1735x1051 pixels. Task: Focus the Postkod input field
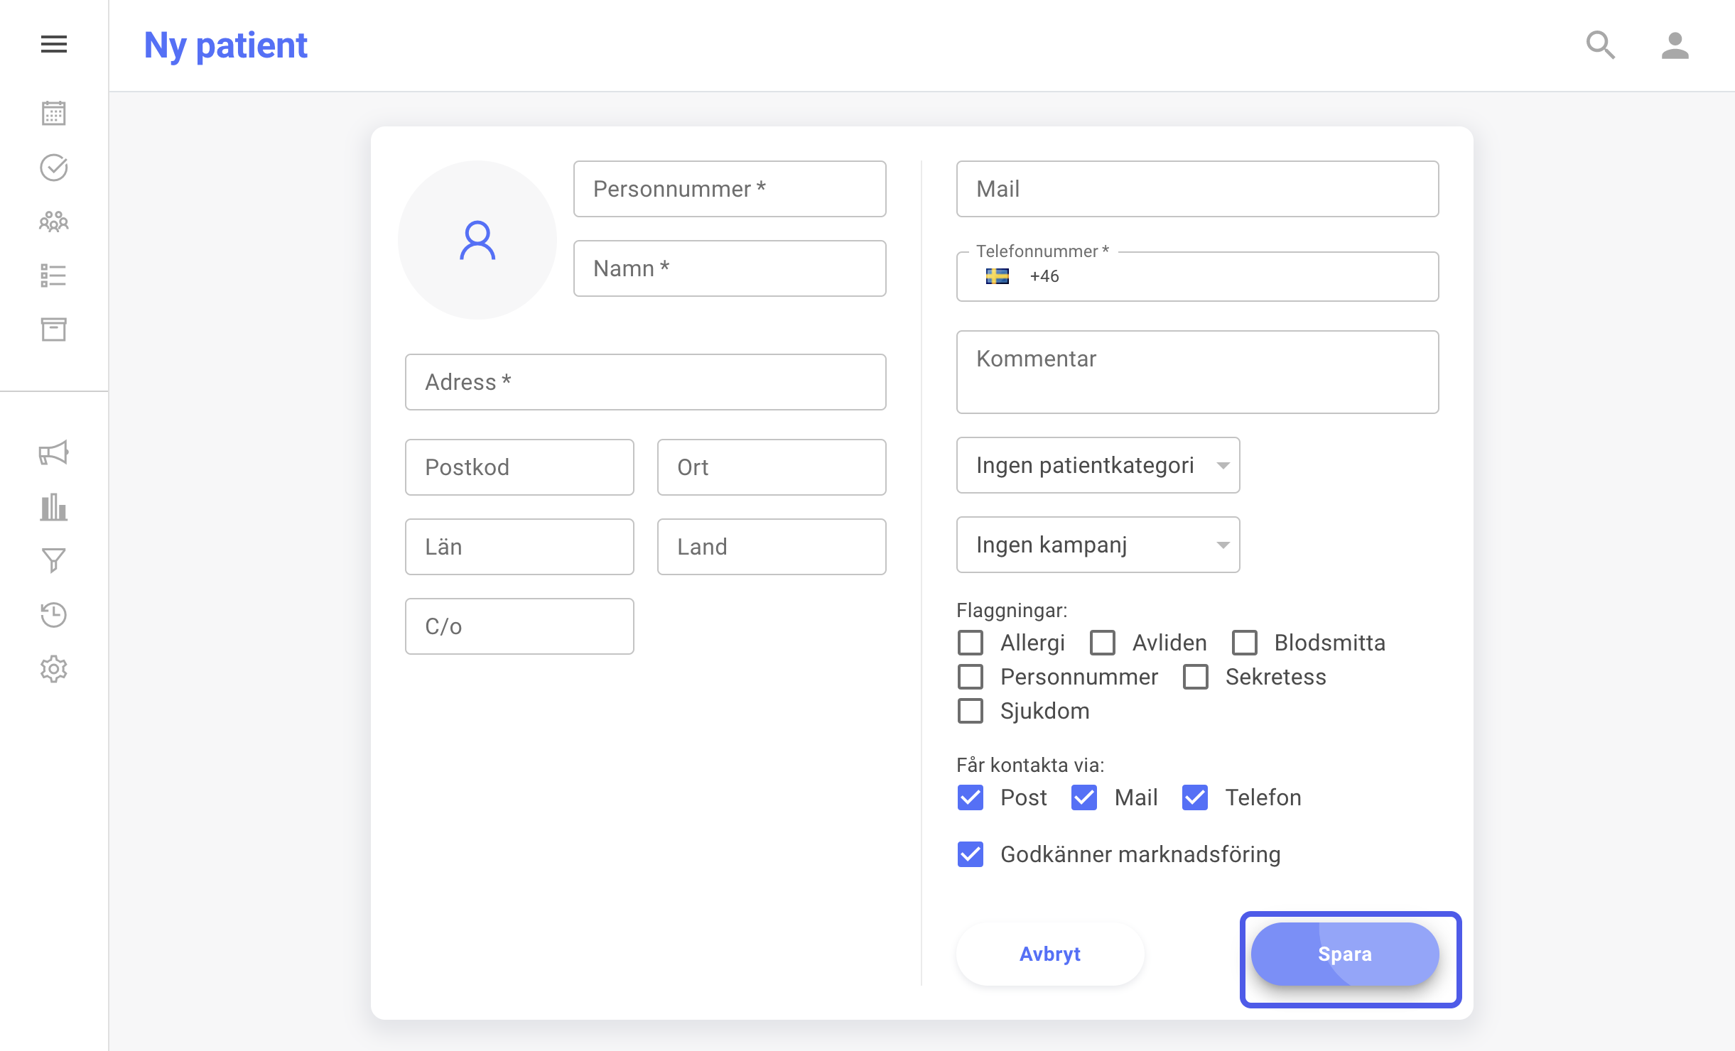tap(519, 467)
